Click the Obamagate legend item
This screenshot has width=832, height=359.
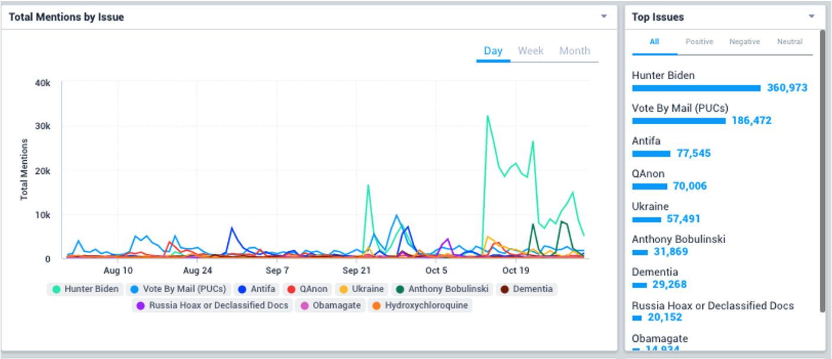click(330, 306)
